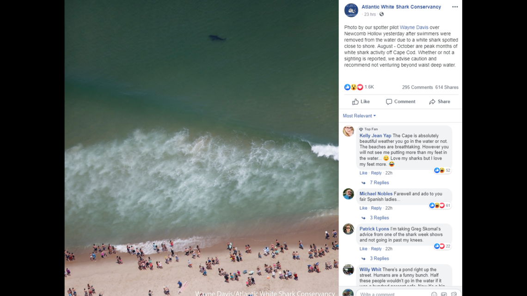Viewport: 527px width, 296px height.
Task: Click the aerial shark beach photo
Action: (x=202, y=148)
